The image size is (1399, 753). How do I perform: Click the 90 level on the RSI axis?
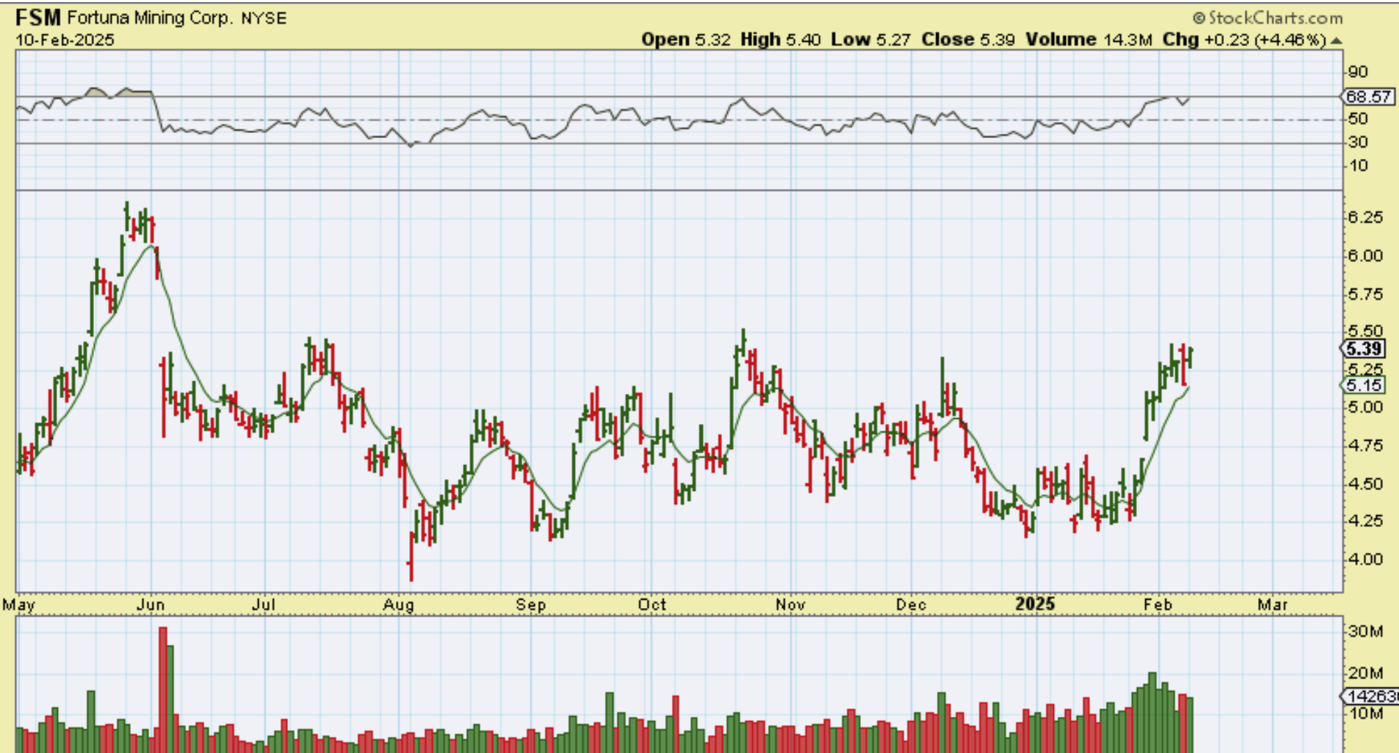1358,72
